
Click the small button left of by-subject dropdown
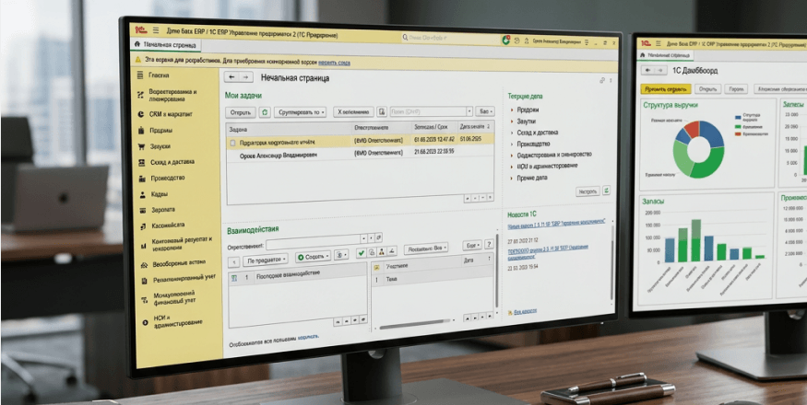pyautogui.click(x=233, y=262)
